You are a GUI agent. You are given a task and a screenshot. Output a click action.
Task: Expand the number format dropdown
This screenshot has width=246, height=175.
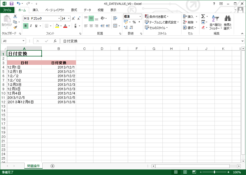140,16
